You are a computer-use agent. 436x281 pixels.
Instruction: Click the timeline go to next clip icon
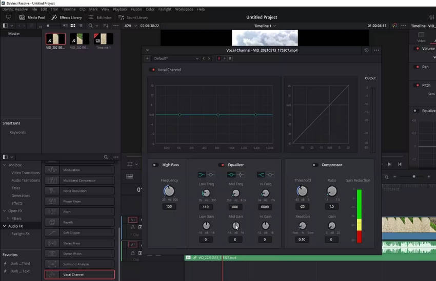390,164
